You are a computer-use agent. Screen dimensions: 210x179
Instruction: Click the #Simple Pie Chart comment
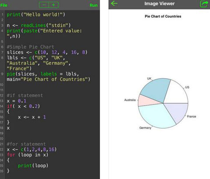31,47
